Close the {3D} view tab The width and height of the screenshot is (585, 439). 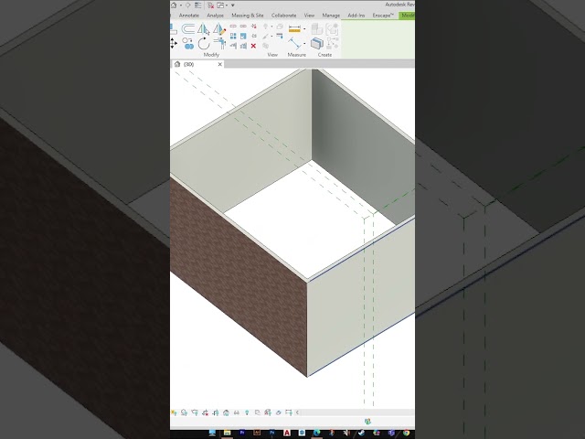219,64
